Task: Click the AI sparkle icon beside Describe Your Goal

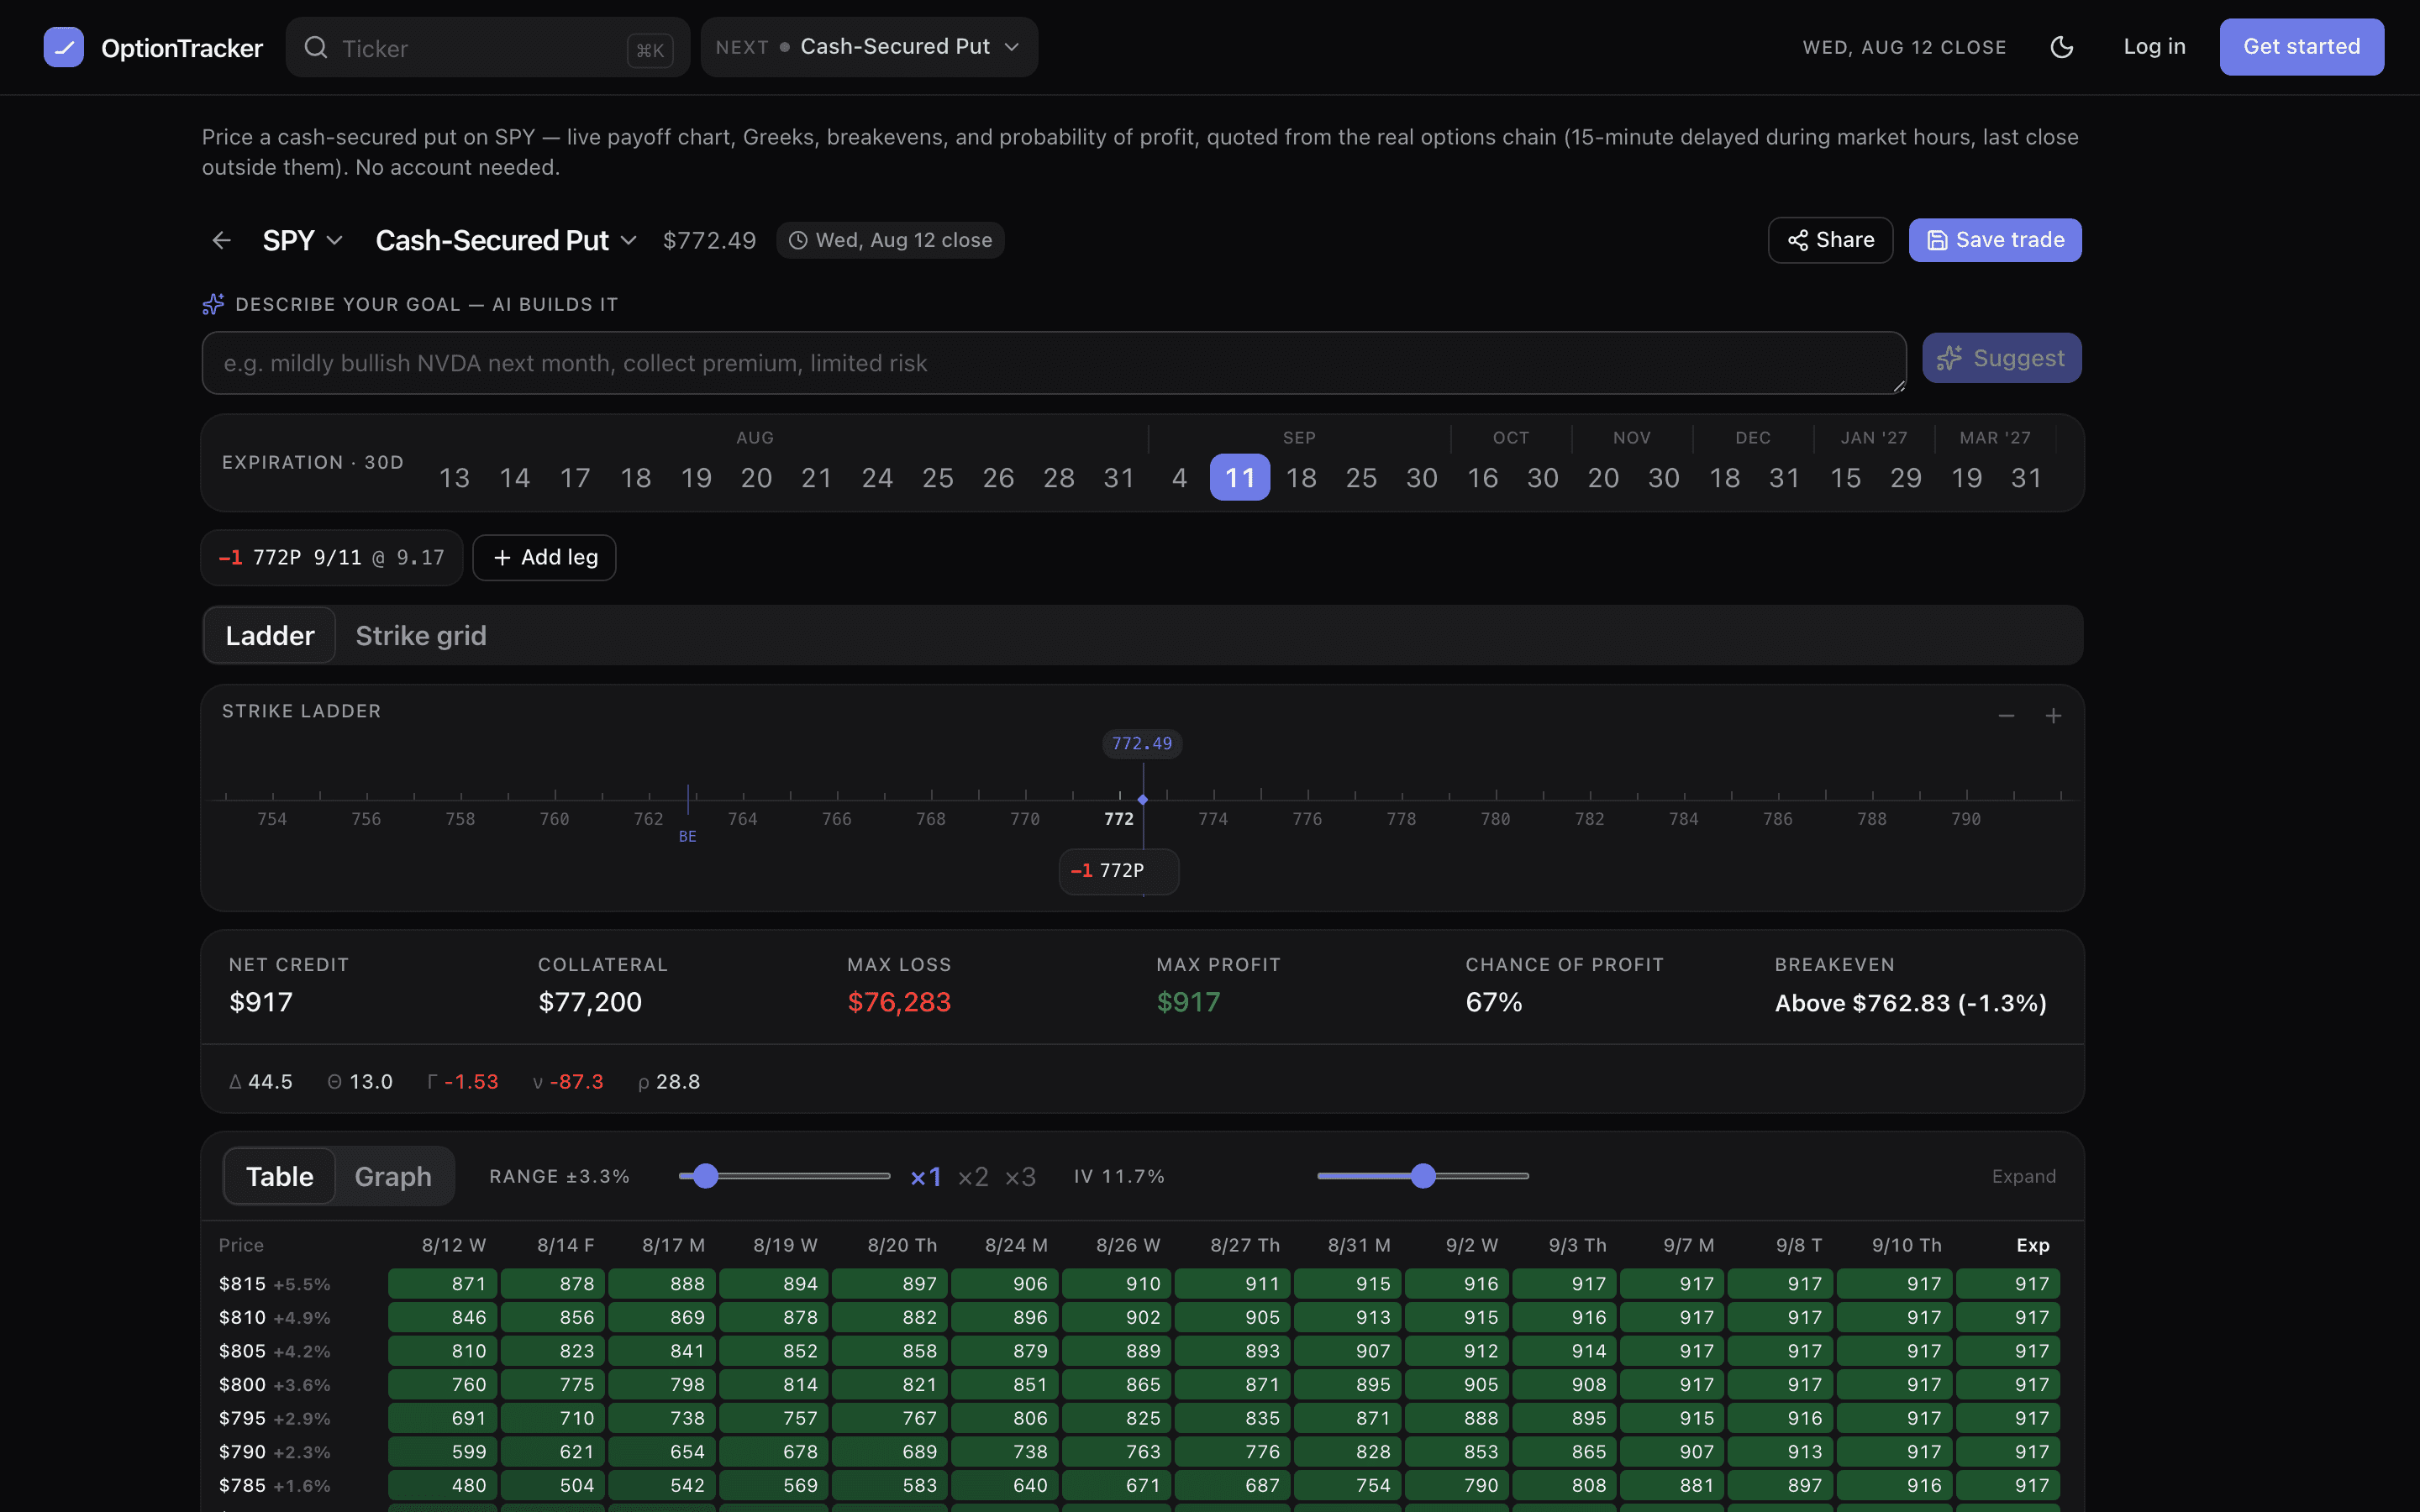Action: (213, 304)
